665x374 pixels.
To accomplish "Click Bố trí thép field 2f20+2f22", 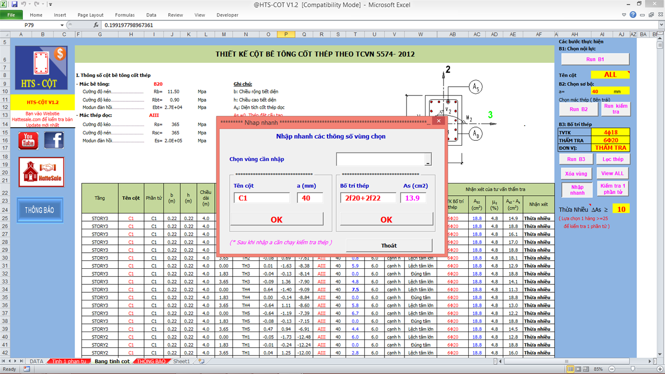I will (x=368, y=198).
